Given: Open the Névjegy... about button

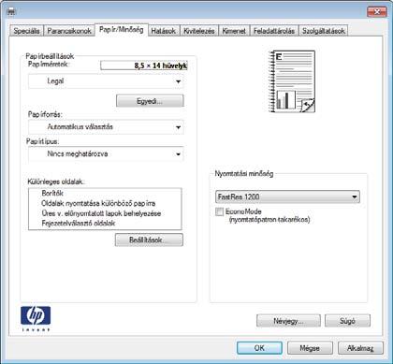Looking at the screenshot, I should [288, 321].
